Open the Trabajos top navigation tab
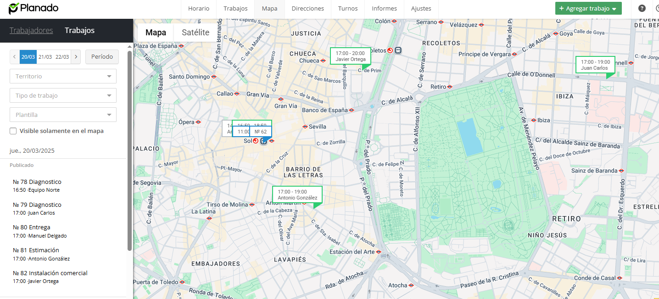Screen dimensions: 659x299 point(235,8)
